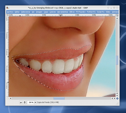Click the horizontal ruler at 1350 mark
The height and width of the screenshot is (113, 126).
coord(61,15)
